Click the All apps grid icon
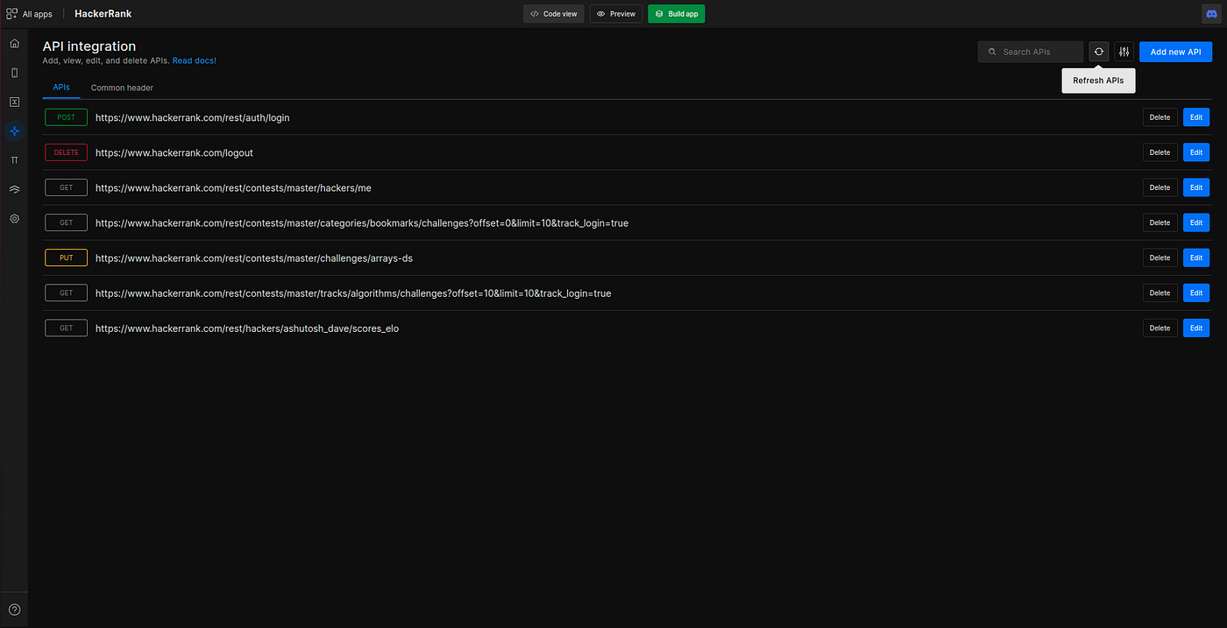 pyautogui.click(x=10, y=13)
